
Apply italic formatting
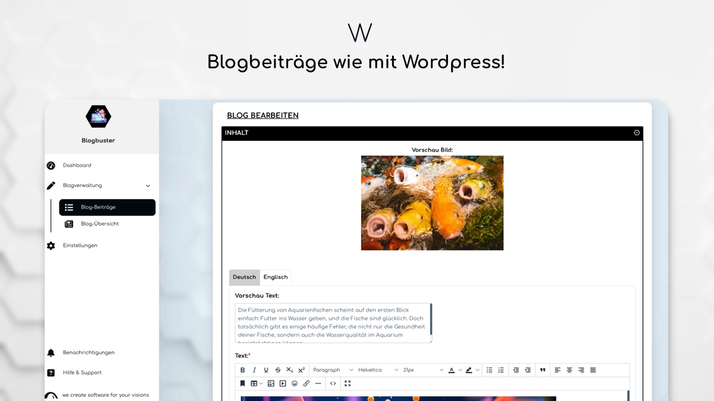[x=254, y=370]
